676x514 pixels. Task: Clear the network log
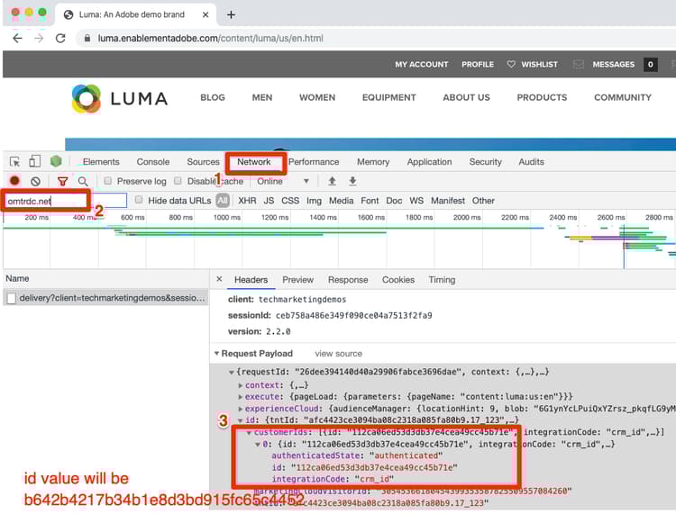point(35,181)
